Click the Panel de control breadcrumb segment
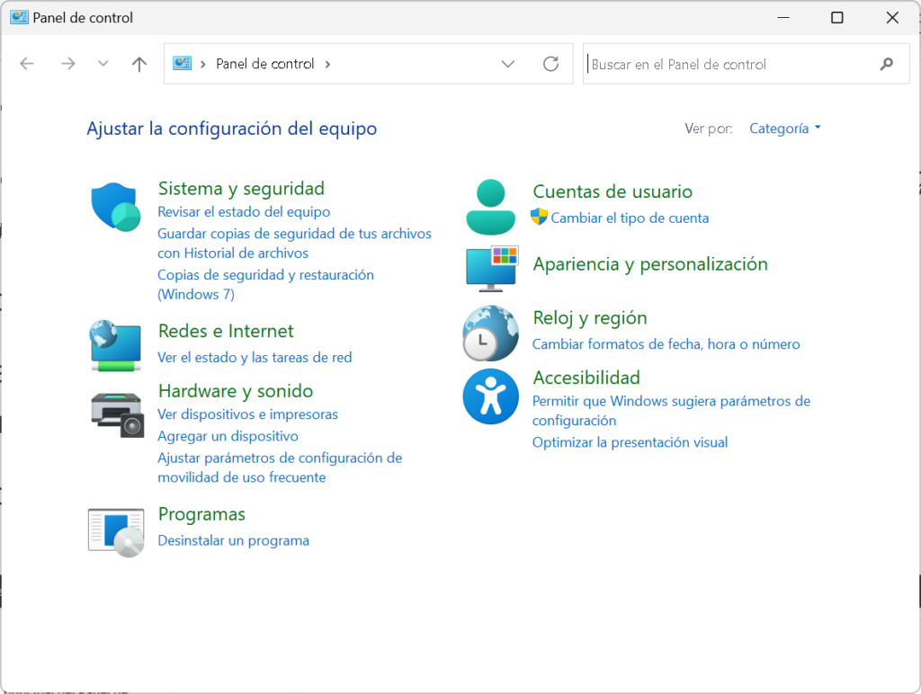Viewport: 921px width, 694px height. pos(265,64)
